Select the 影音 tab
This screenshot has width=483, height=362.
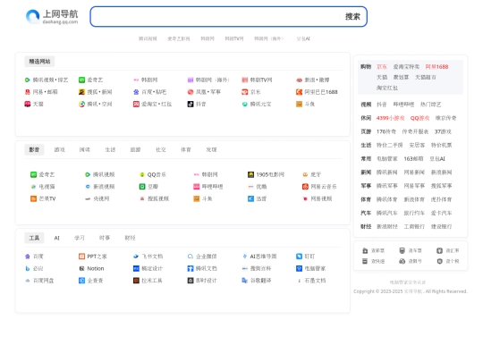click(34, 150)
